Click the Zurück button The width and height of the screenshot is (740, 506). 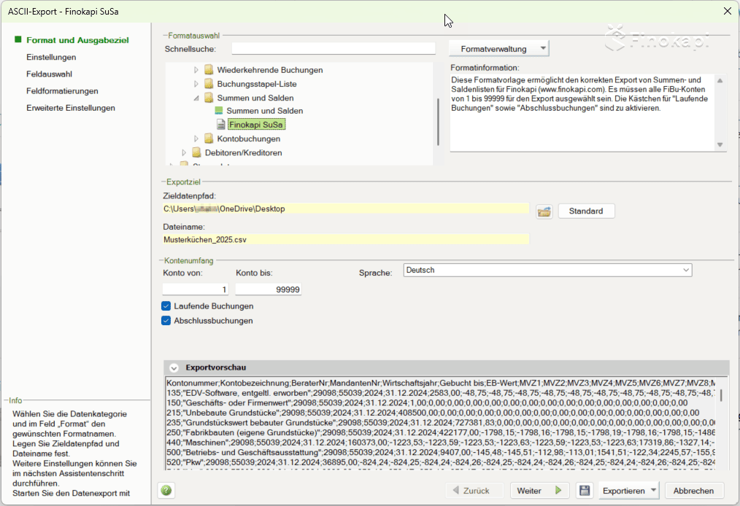[474, 491]
